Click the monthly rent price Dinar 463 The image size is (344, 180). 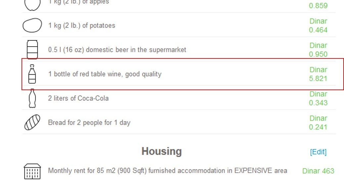click(318, 171)
